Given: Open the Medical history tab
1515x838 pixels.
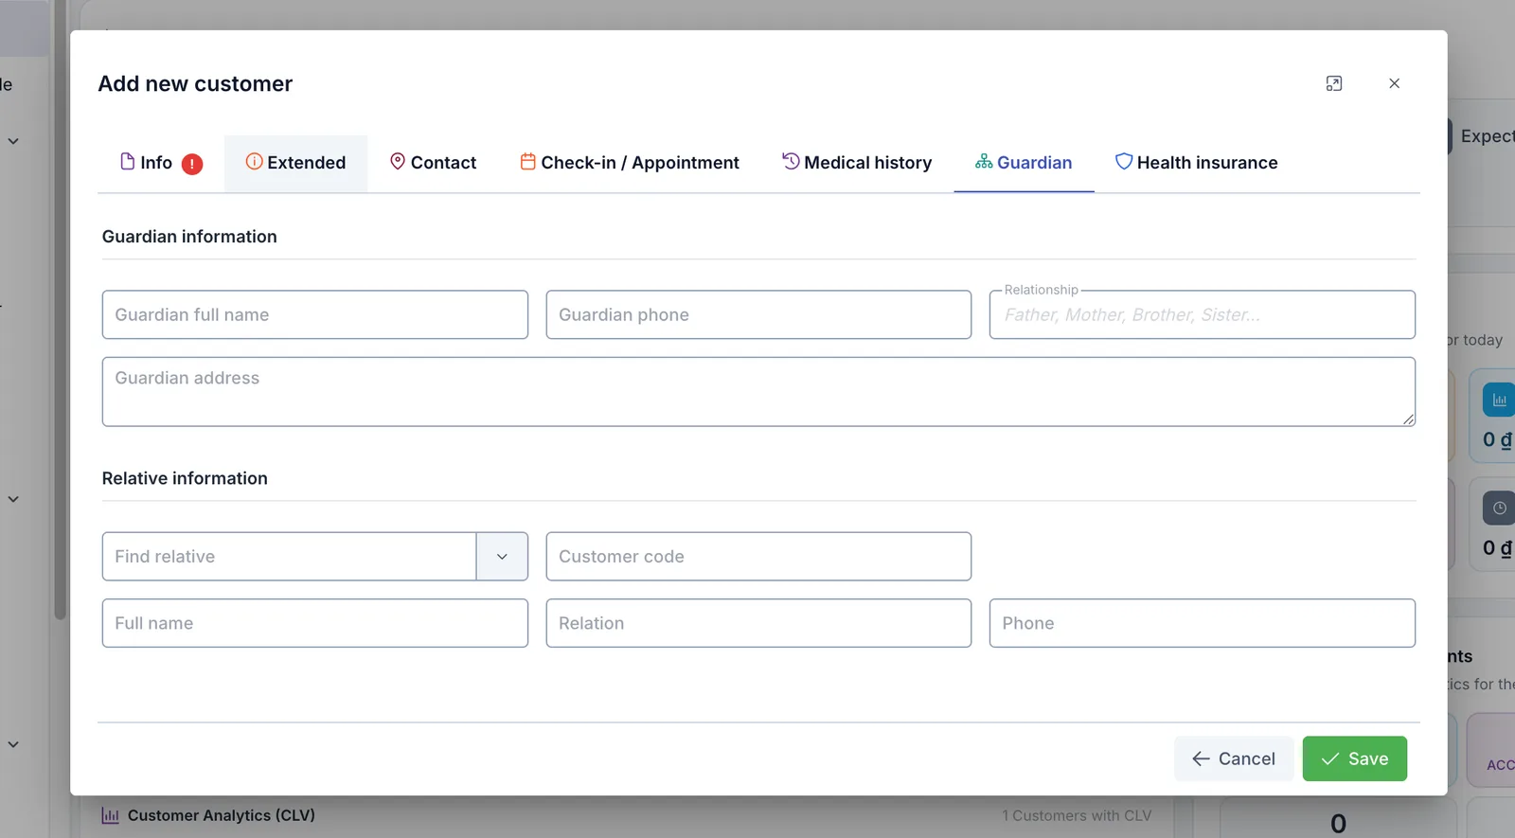Looking at the screenshot, I should (x=857, y=163).
